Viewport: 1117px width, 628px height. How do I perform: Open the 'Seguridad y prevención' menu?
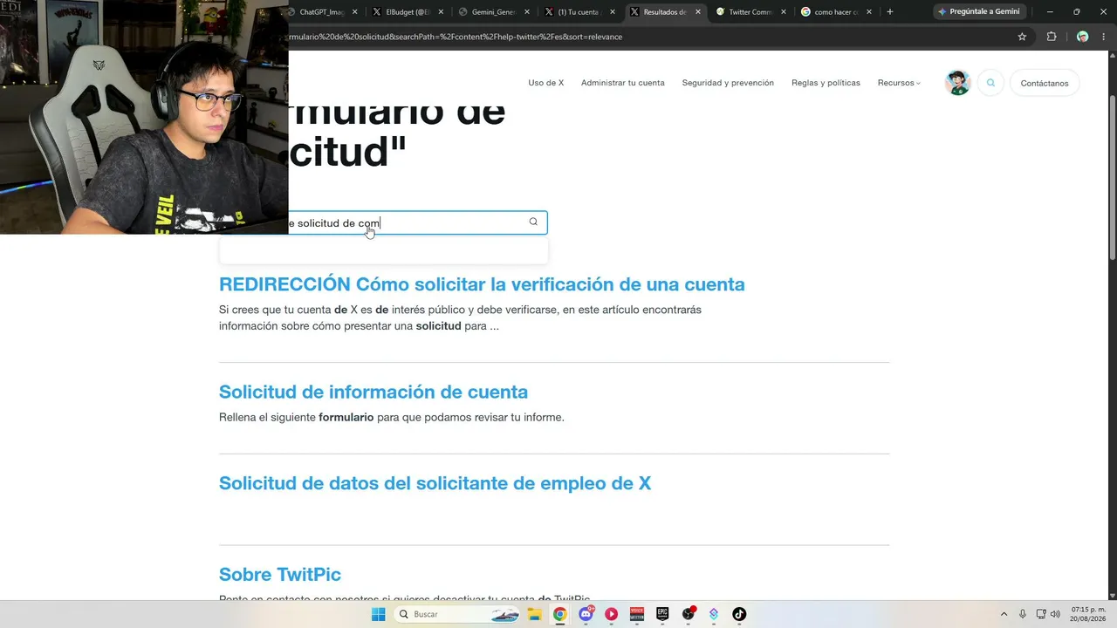(x=728, y=83)
